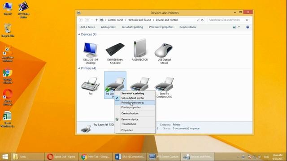The image size is (287, 161).
Task: Switch to Speed Dial - Opera taskbar window
Action: [x=61, y=157]
